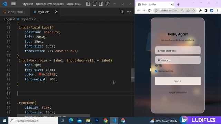This screenshot has height=124, width=221.
Task: Toggle the primary side bar layout icon
Action: (88, 4)
